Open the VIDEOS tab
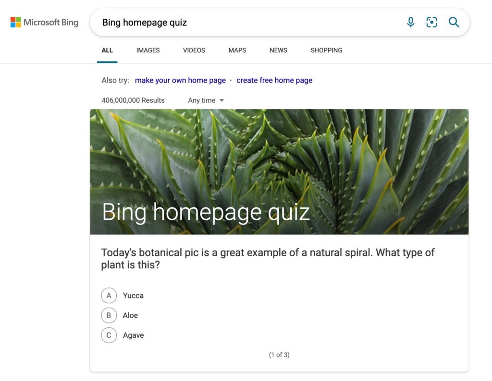The width and height of the screenshot is (492, 381). 194,50
